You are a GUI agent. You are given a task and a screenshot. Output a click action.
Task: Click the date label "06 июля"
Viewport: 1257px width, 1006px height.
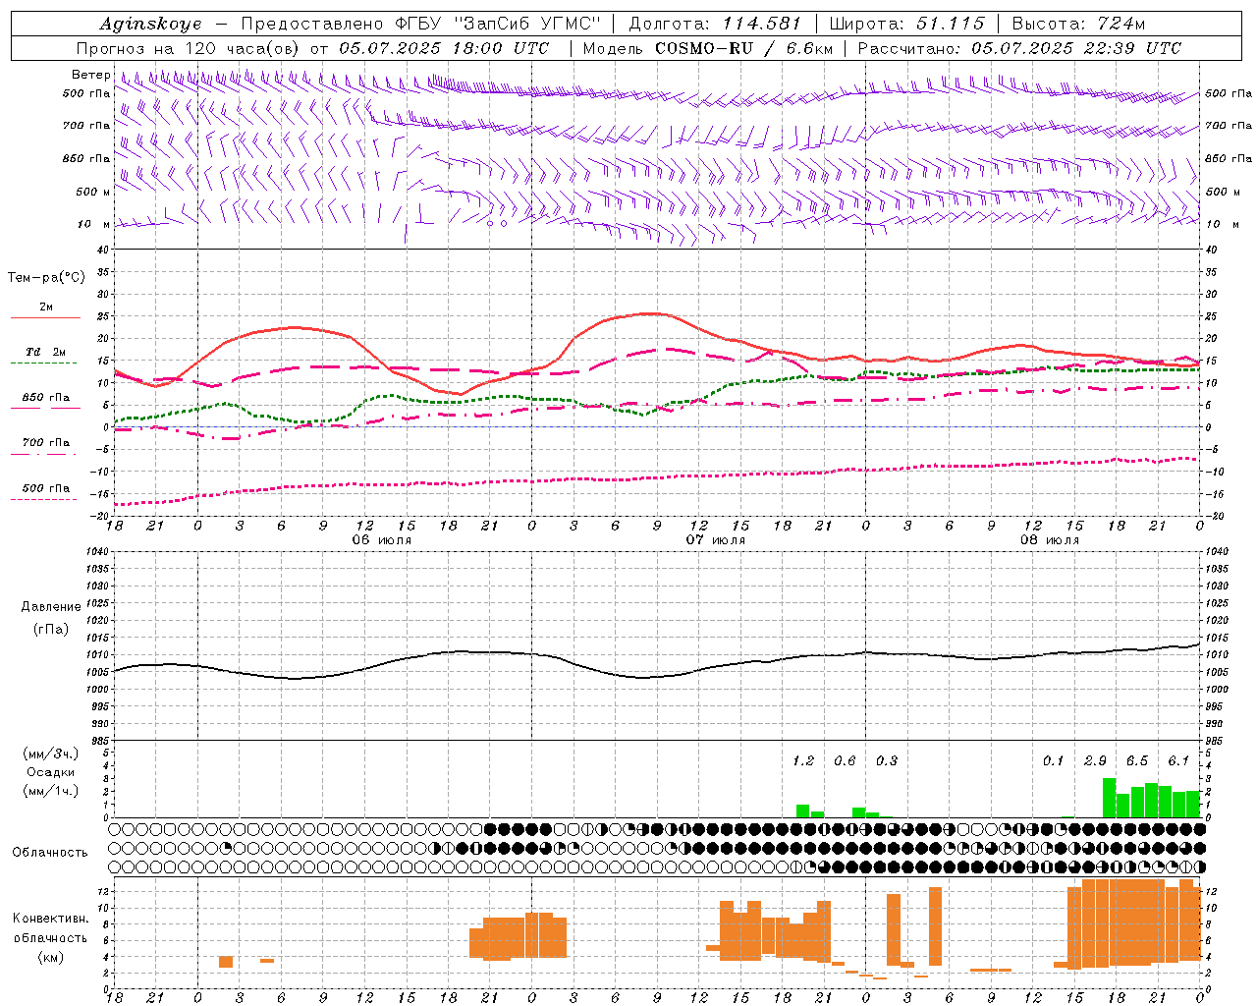click(382, 540)
